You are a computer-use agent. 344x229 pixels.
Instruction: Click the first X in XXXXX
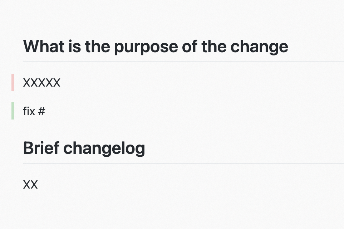point(27,83)
